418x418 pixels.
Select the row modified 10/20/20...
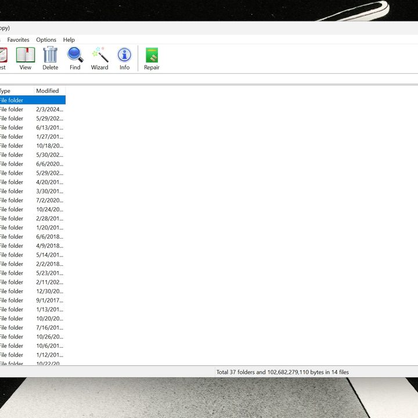tap(33, 318)
